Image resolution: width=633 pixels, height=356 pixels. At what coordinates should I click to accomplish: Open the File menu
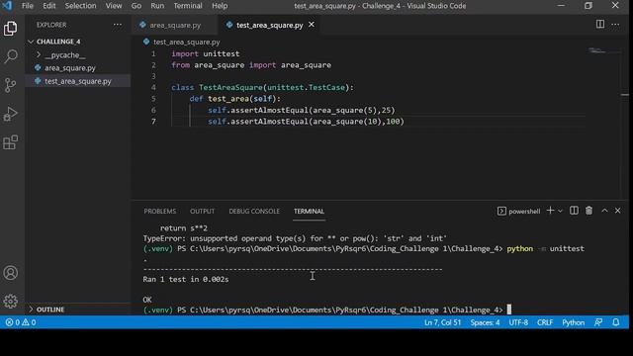pyautogui.click(x=28, y=6)
